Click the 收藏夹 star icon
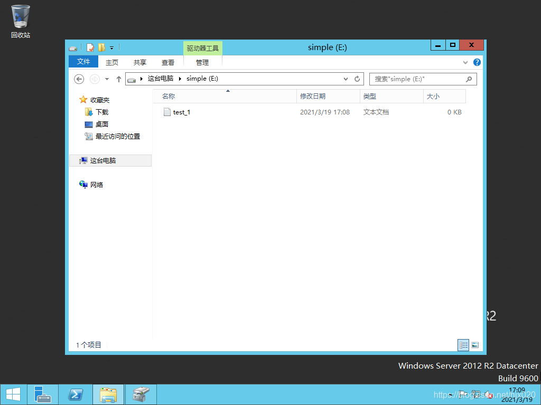 (x=83, y=100)
